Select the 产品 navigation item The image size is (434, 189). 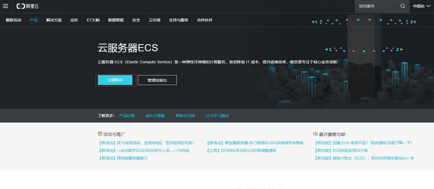34,20
